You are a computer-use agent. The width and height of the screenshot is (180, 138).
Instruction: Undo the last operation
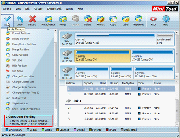coord(20,21)
